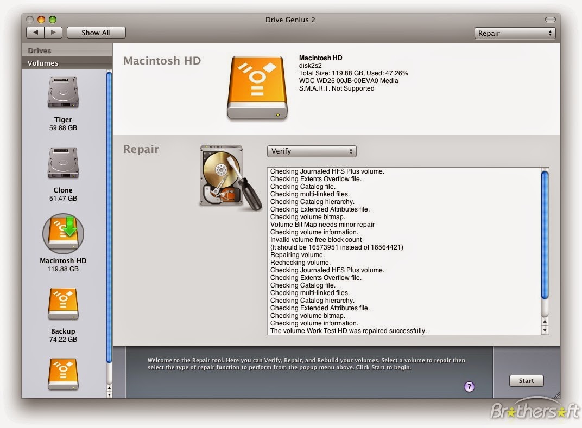This screenshot has height=428, width=582.
Task: Click the Repair hard drive screwdriver icon
Action: (231, 178)
